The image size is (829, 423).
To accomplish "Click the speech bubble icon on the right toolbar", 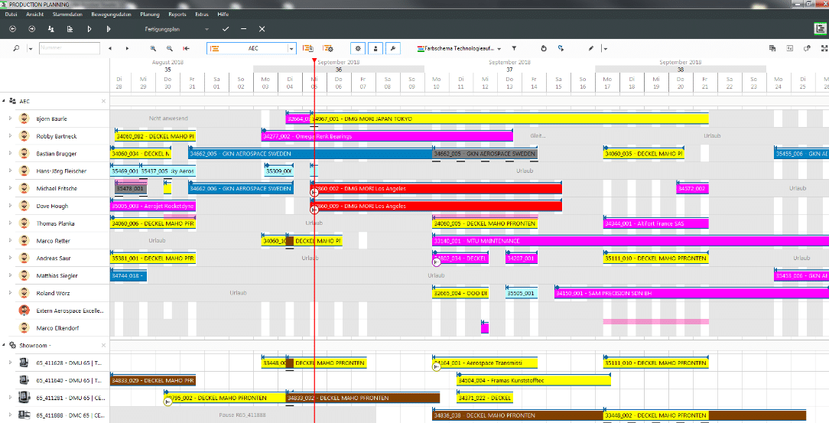I will (x=807, y=48).
